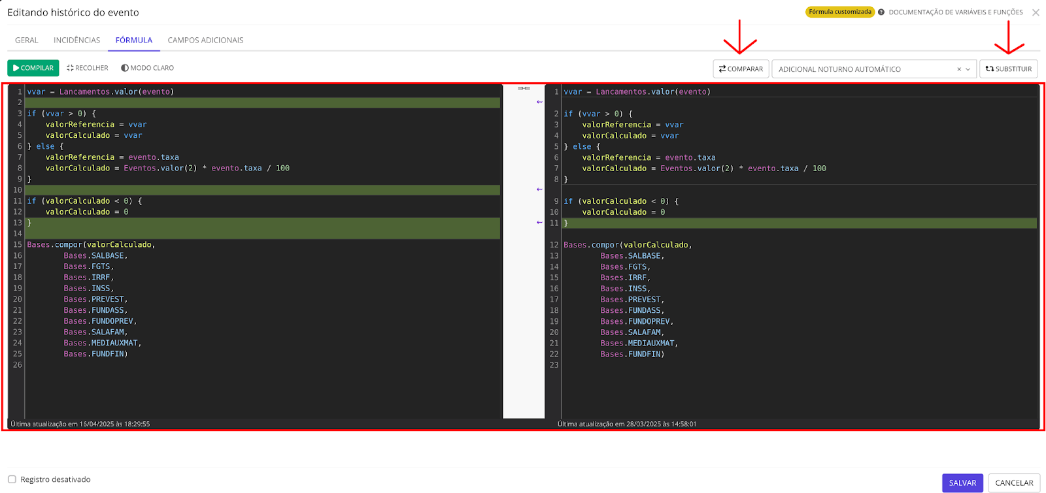
Task: Click the purple merge arrow beside line 13
Action: point(539,223)
